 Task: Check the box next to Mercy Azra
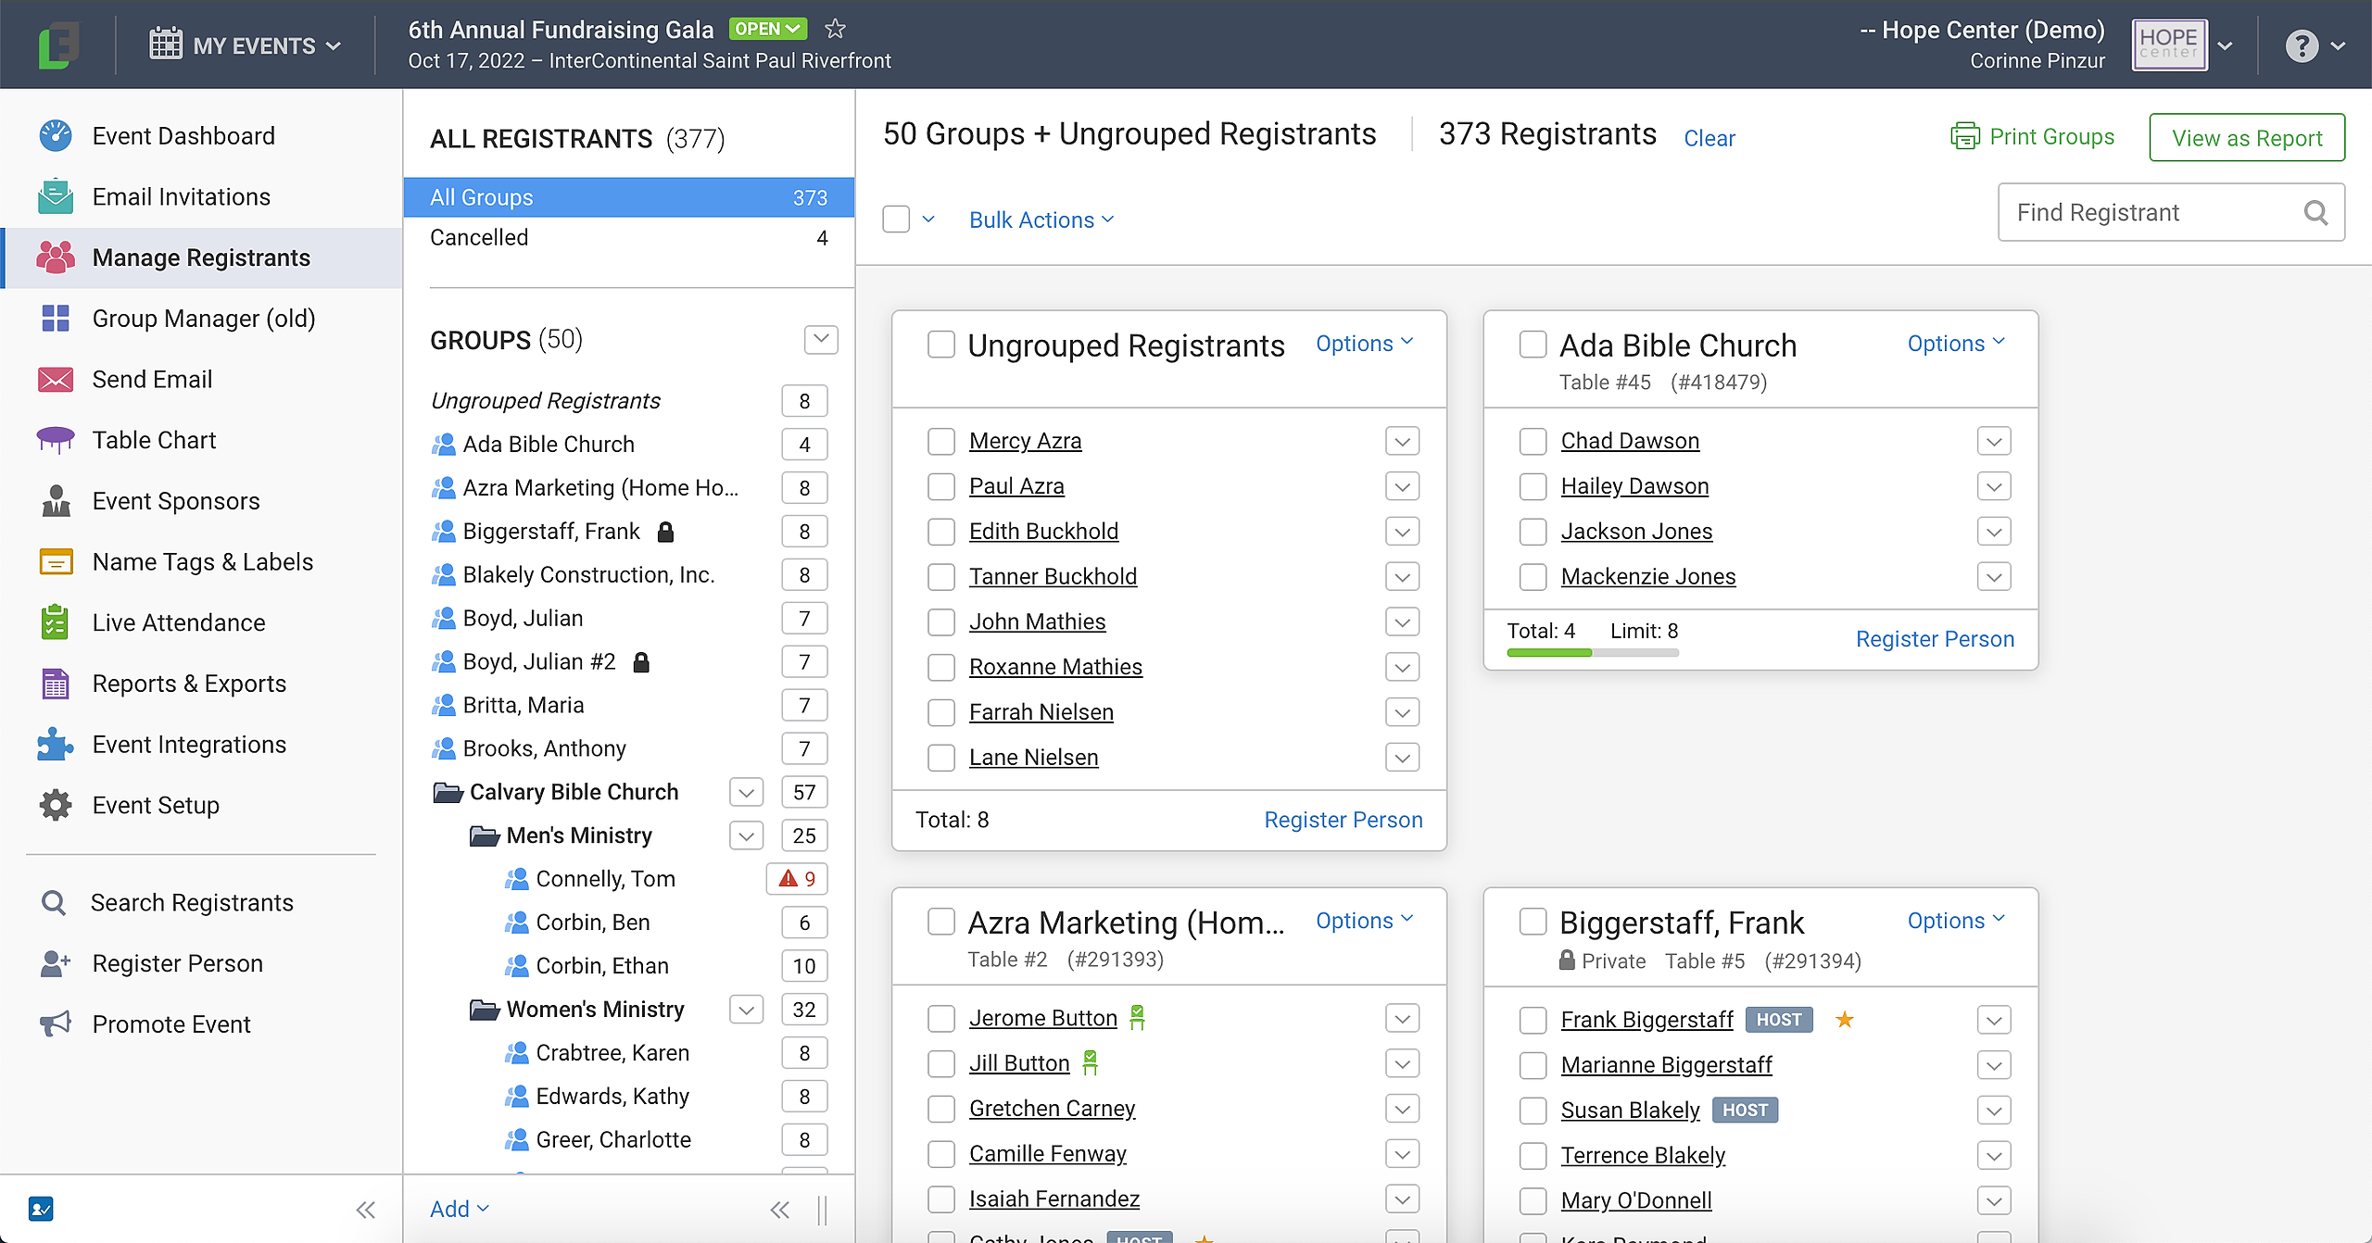(941, 441)
